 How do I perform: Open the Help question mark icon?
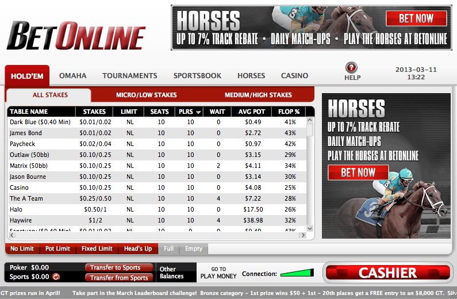pos(352,67)
